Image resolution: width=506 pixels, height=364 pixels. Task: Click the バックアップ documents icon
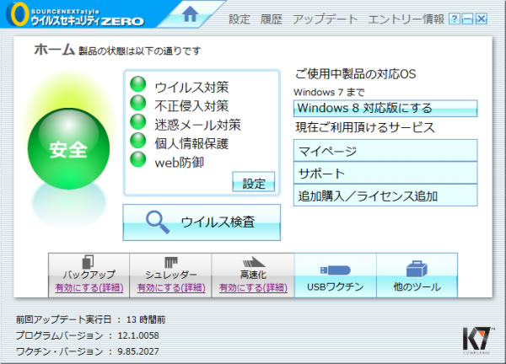(x=88, y=261)
